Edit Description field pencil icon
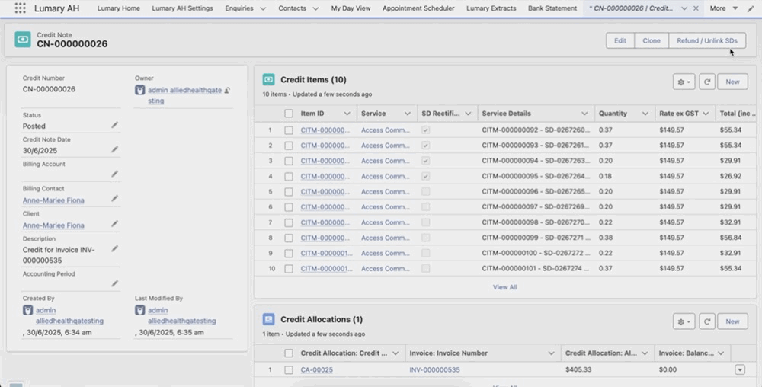762x387 pixels. tap(115, 248)
